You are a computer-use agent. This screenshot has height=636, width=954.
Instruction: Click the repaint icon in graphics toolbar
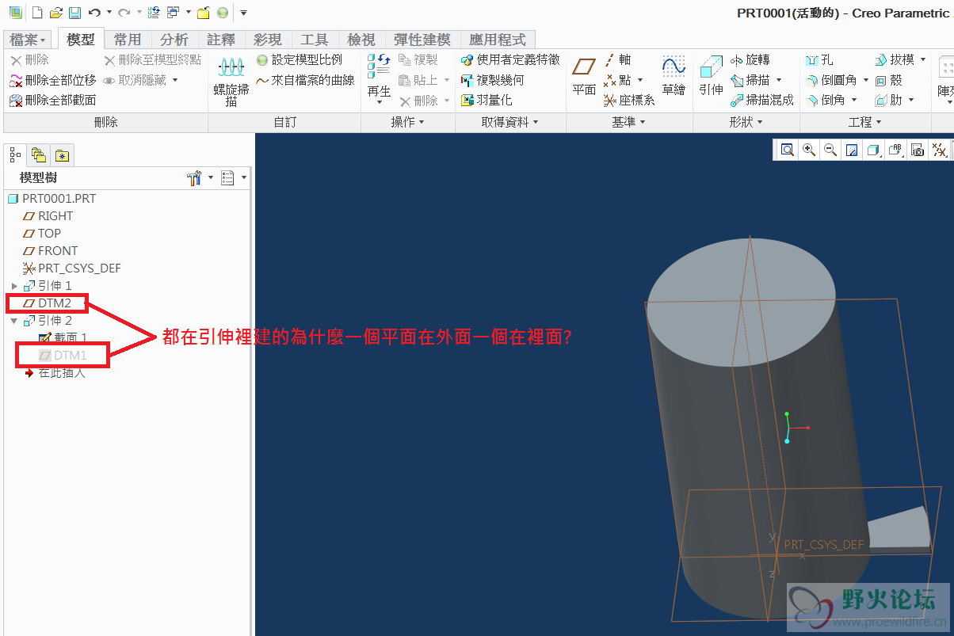852,150
